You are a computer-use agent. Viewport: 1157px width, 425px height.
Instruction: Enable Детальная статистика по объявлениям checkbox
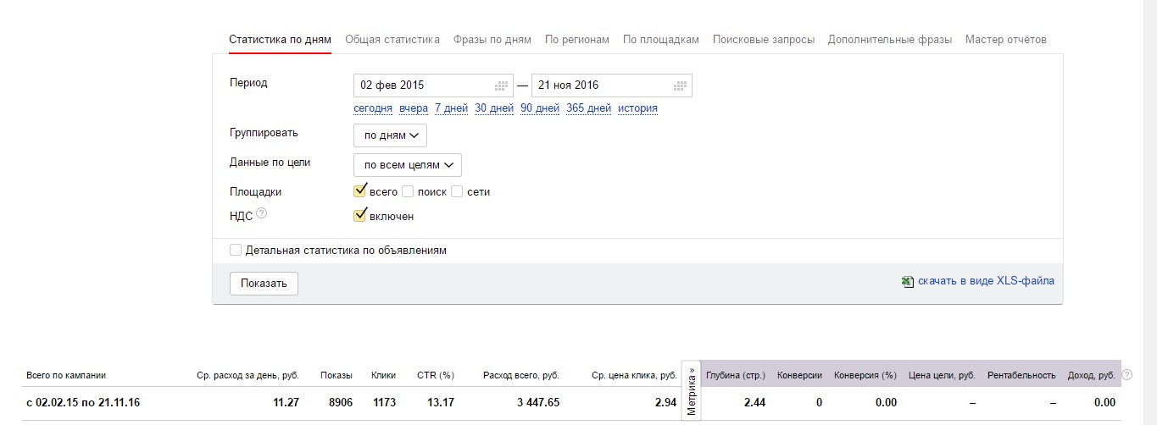pyautogui.click(x=236, y=251)
